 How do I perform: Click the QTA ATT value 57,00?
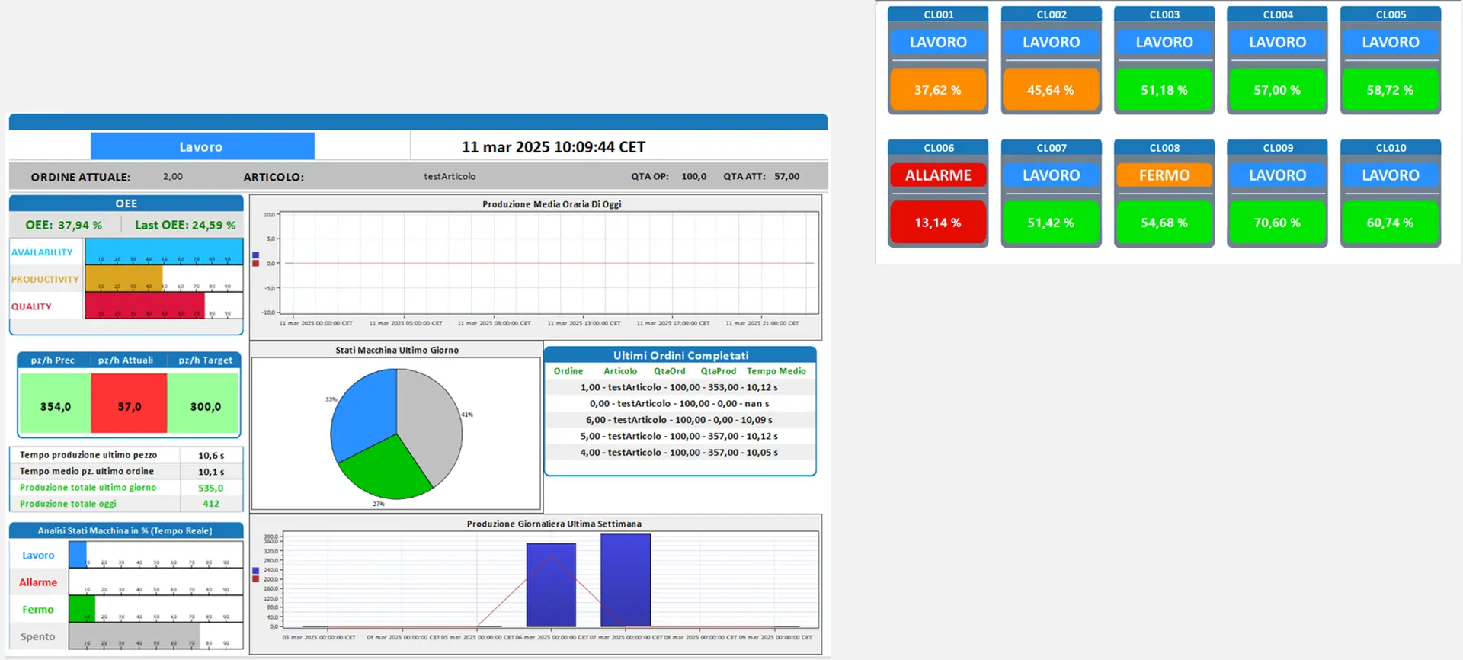(787, 176)
